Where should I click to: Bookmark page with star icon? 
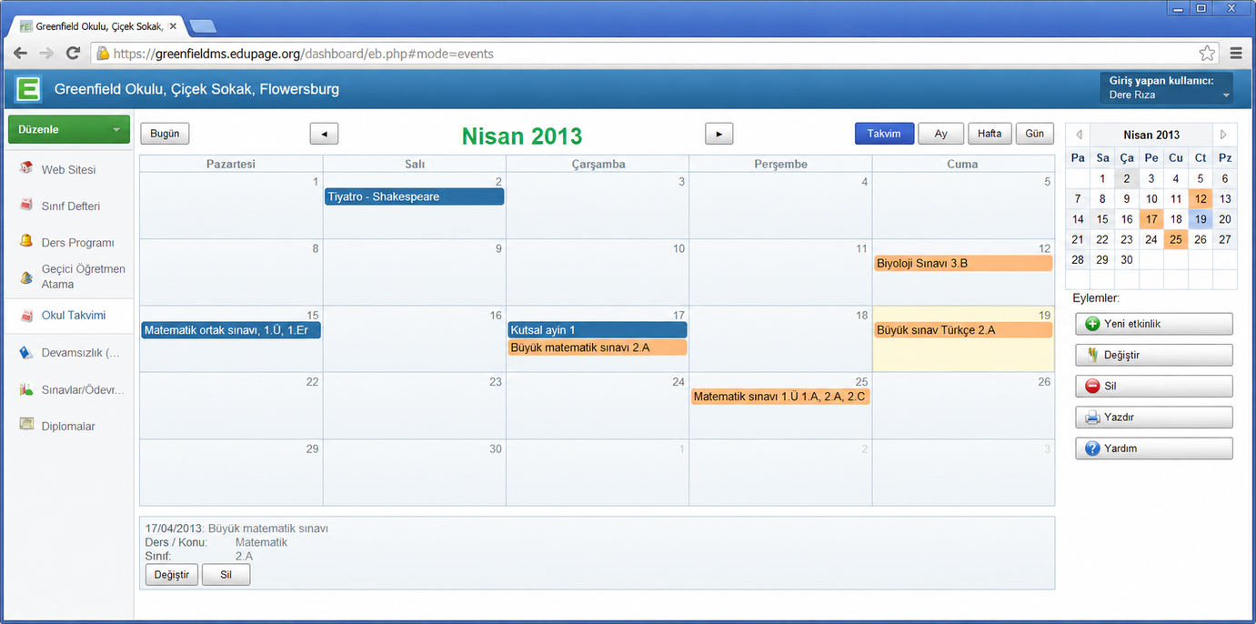(1207, 54)
